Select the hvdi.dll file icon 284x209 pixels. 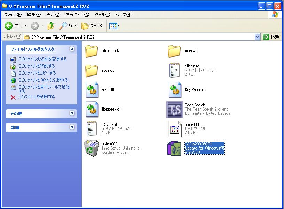pos(92,90)
